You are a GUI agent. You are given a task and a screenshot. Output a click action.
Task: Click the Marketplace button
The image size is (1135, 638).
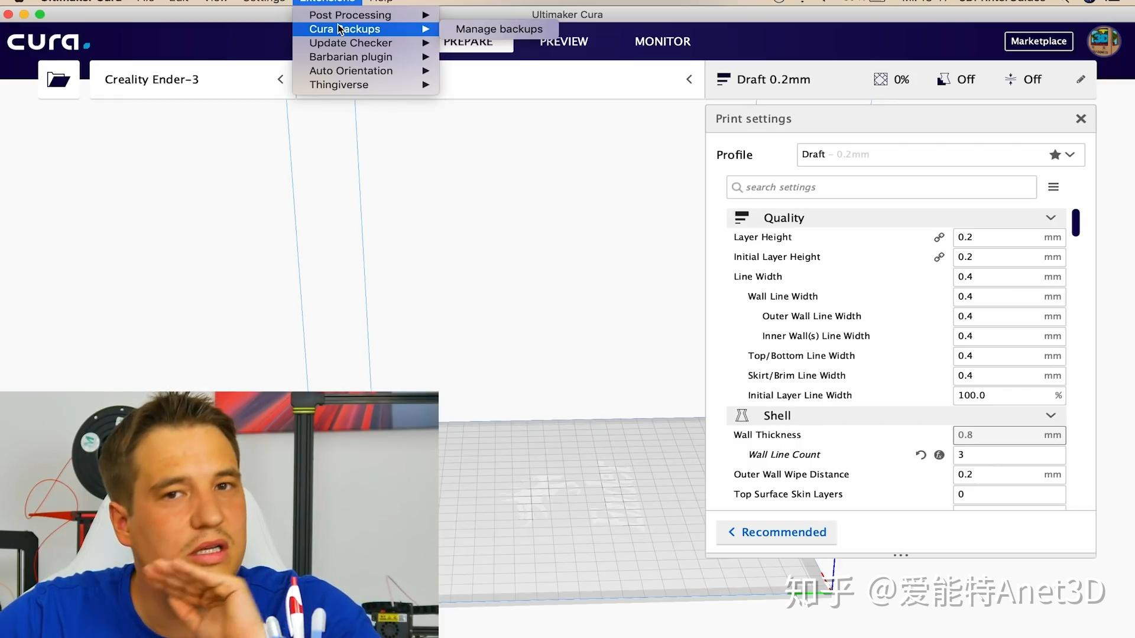coord(1038,41)
